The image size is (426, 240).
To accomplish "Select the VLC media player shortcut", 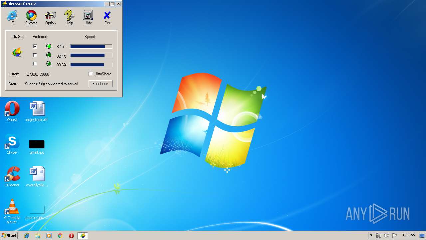I will pos(12,211).
